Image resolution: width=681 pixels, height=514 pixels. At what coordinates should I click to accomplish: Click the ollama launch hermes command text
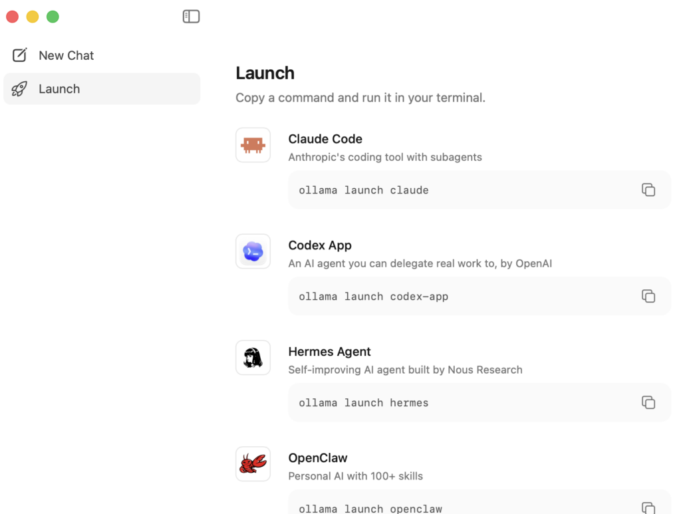(x=364, y=403)
